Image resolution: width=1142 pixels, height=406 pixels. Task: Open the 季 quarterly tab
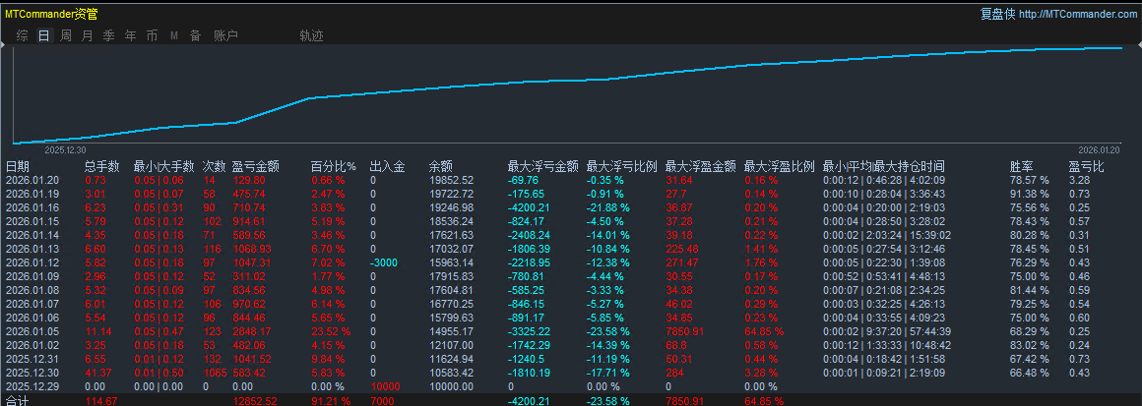(x=109, y=35)
